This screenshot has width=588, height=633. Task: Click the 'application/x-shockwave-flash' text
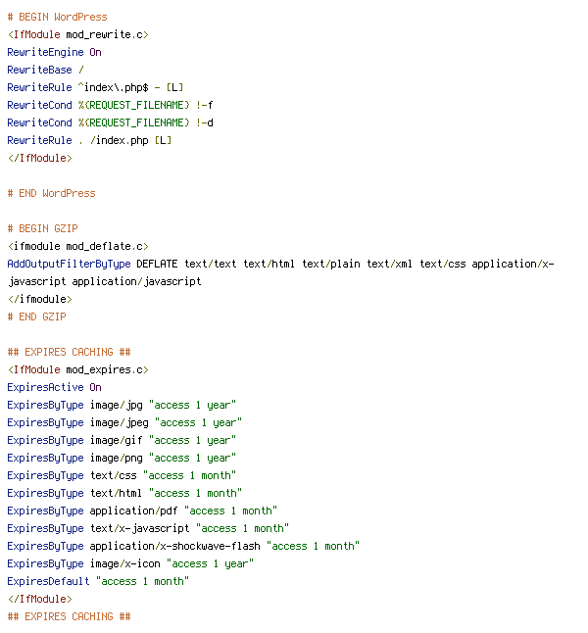(174, 546)
